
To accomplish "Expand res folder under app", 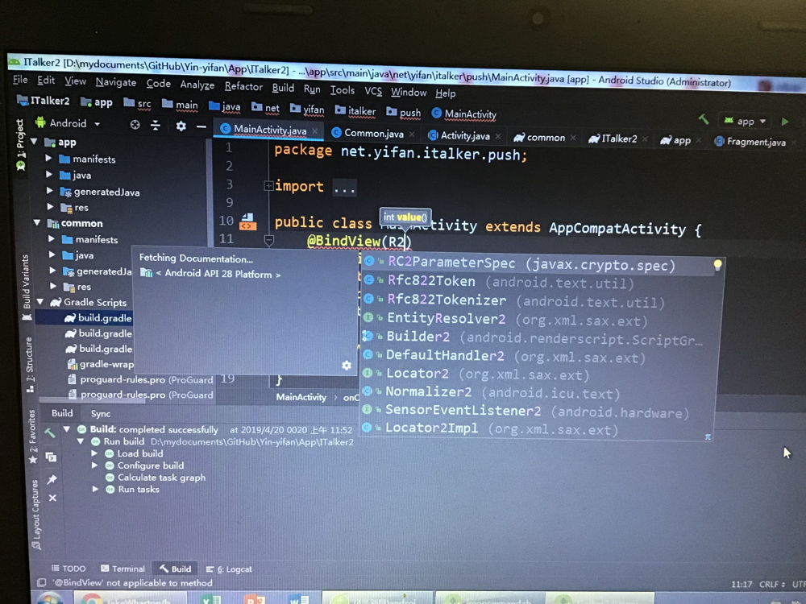I will pyautogui.click(x=50, y=206).
